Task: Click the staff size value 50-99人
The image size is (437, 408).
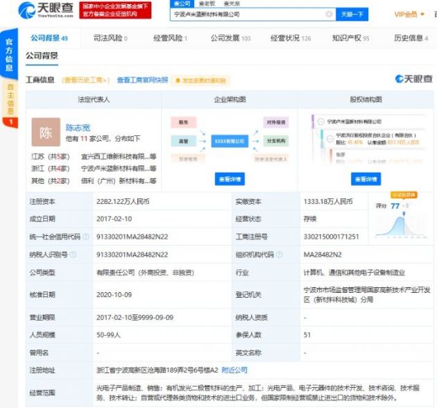Action: 108,335
